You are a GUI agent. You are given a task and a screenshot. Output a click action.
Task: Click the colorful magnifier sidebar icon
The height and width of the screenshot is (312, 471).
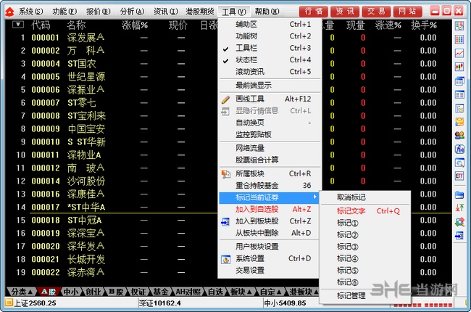(459, 222)
